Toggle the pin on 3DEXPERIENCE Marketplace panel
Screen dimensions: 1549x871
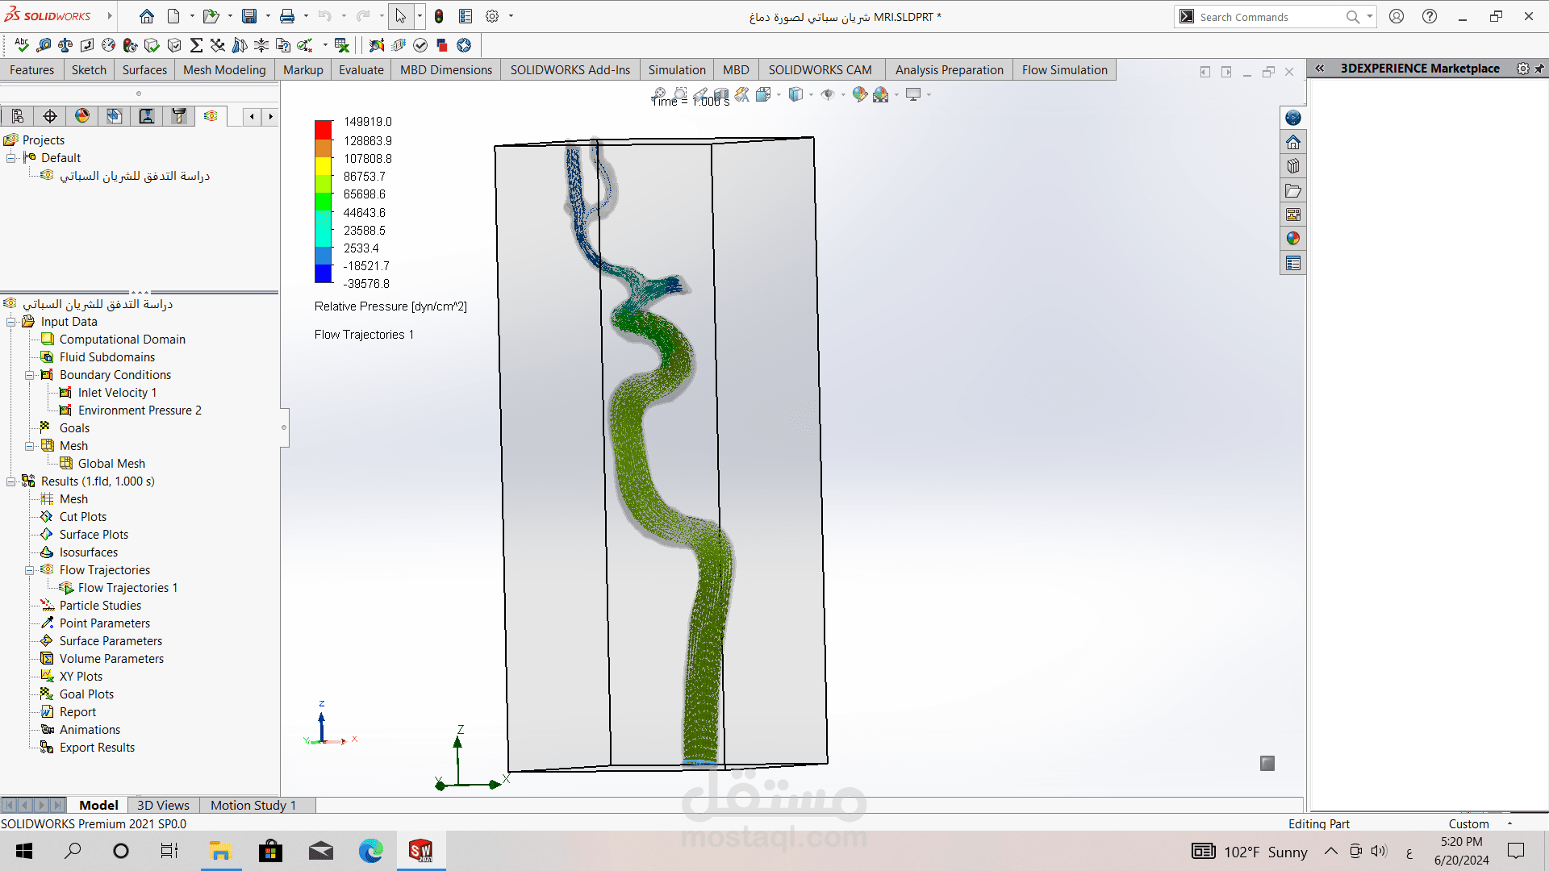(x=1539, y=69)
